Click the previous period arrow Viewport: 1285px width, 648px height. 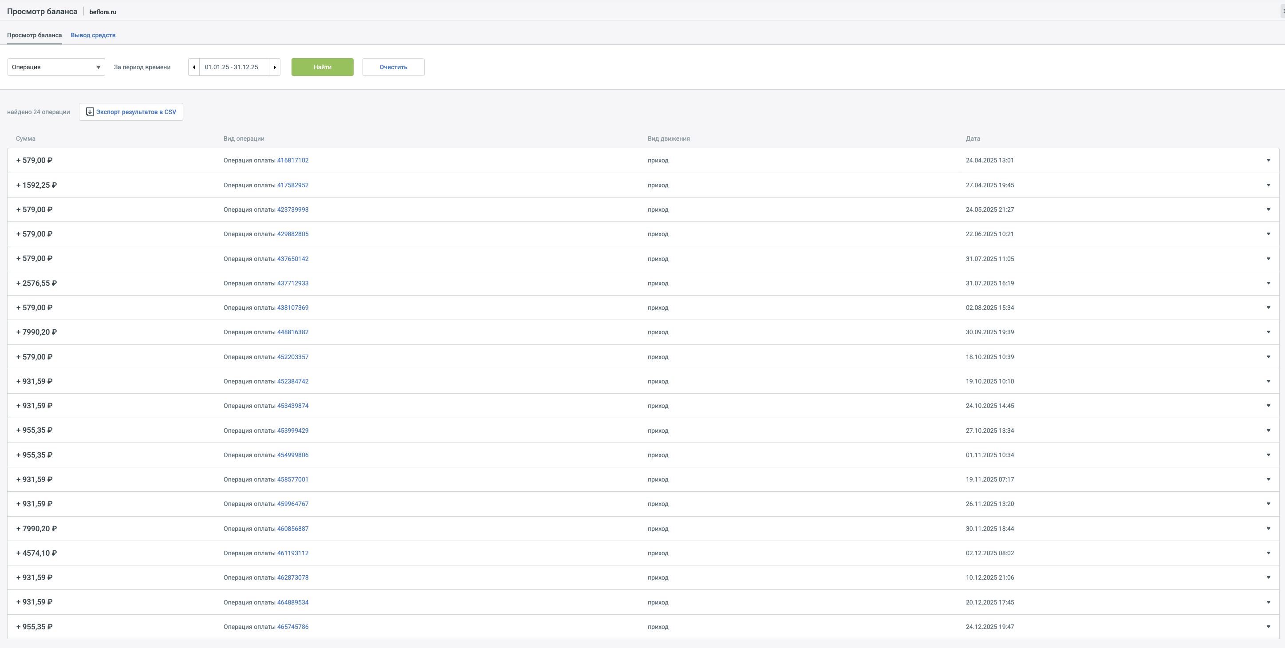click(x=193, y=67)
